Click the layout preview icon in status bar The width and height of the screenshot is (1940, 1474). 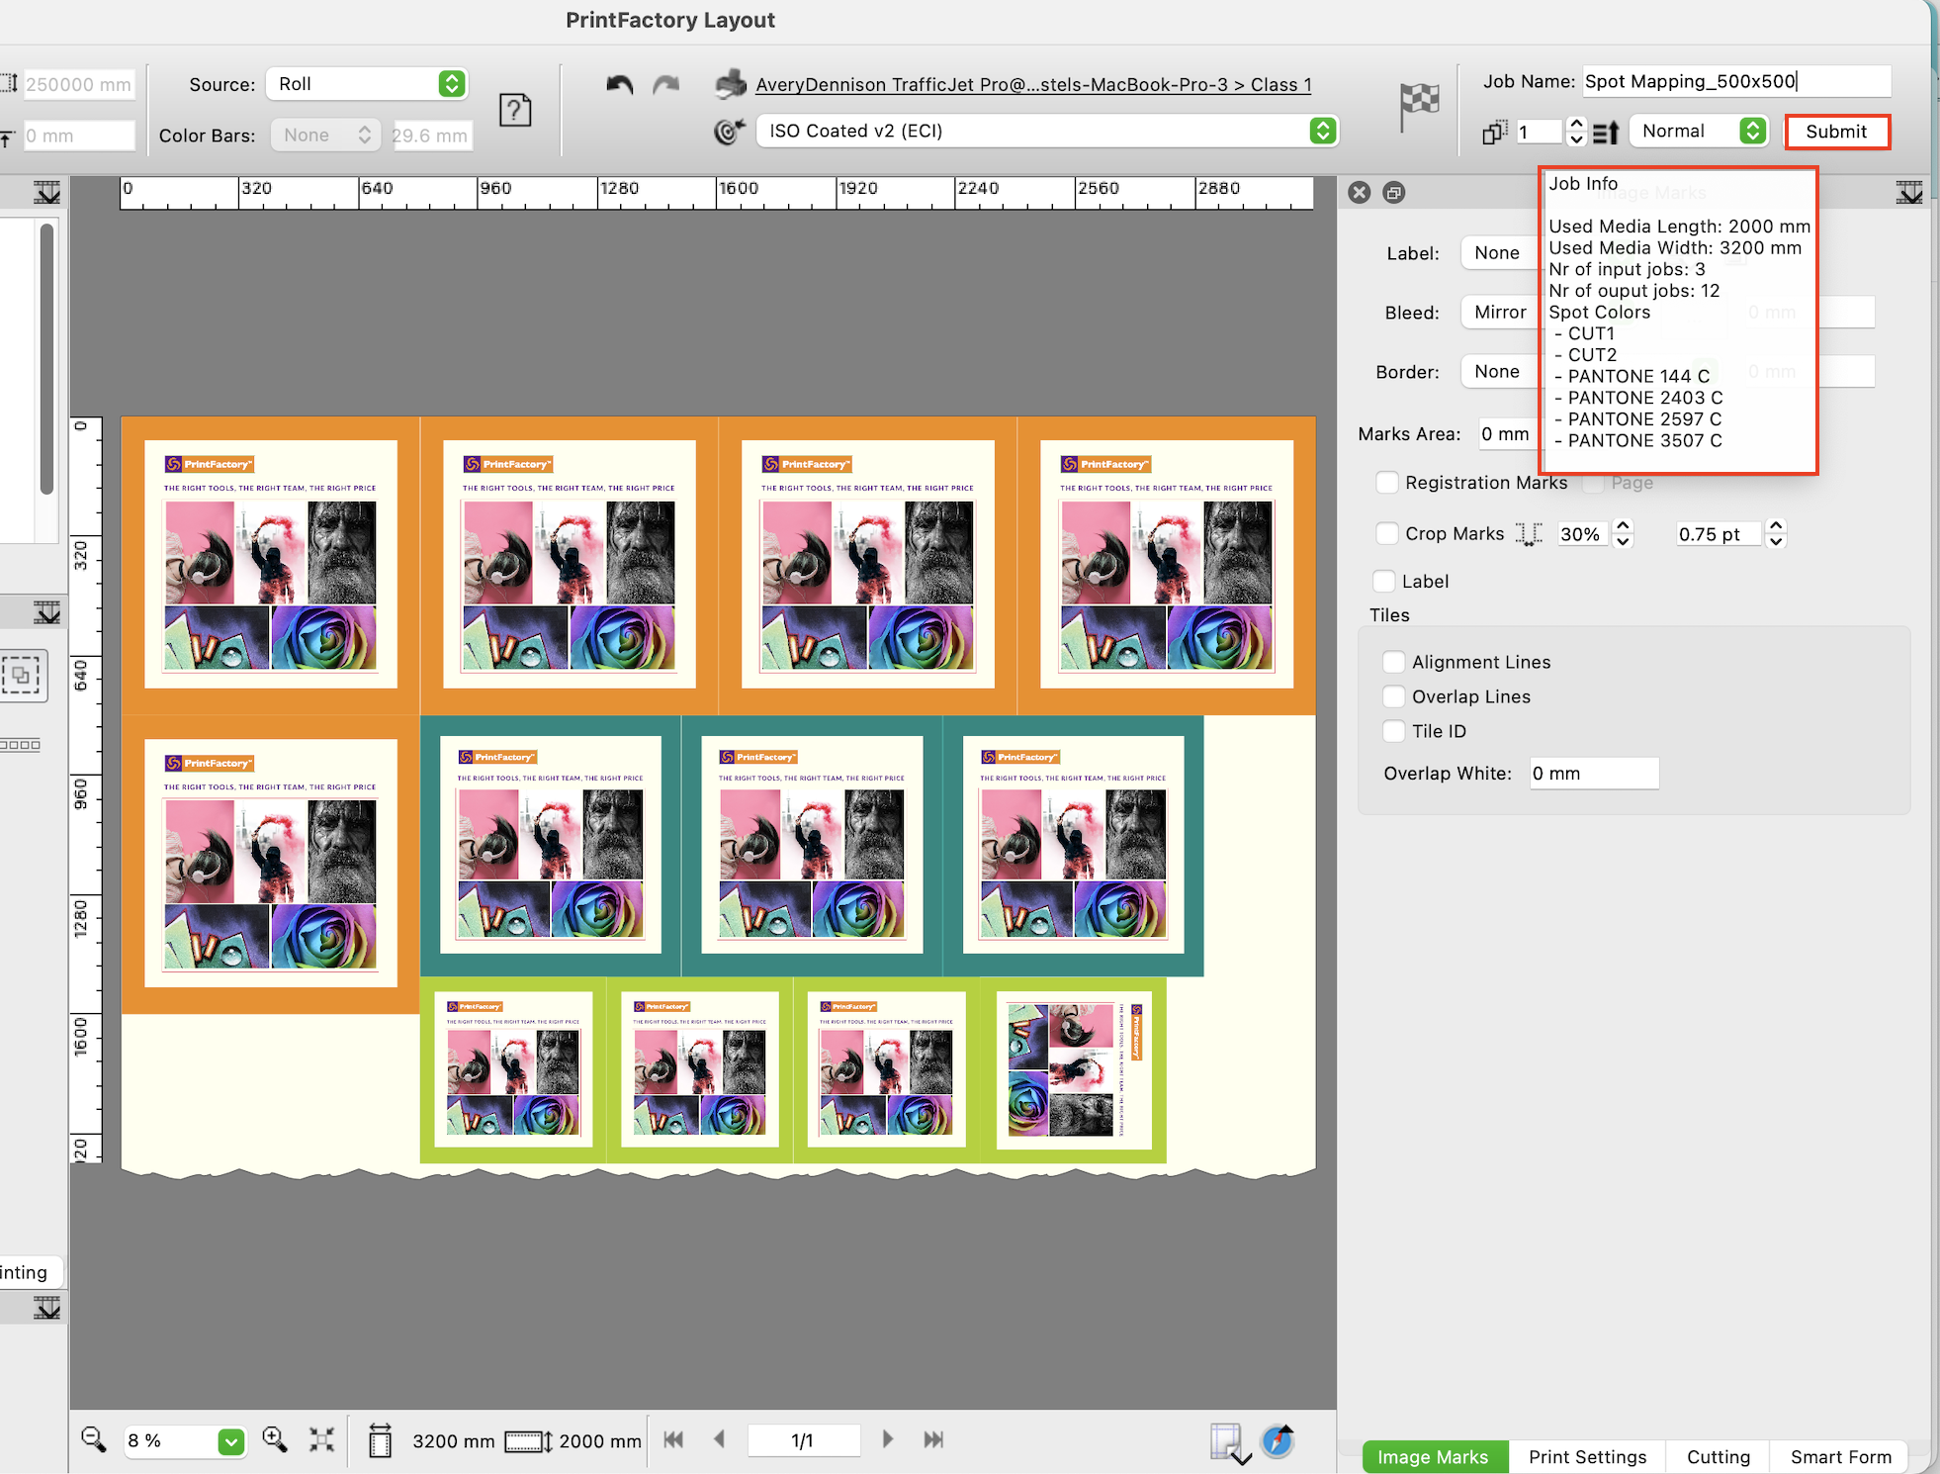coord(1229,1443)
